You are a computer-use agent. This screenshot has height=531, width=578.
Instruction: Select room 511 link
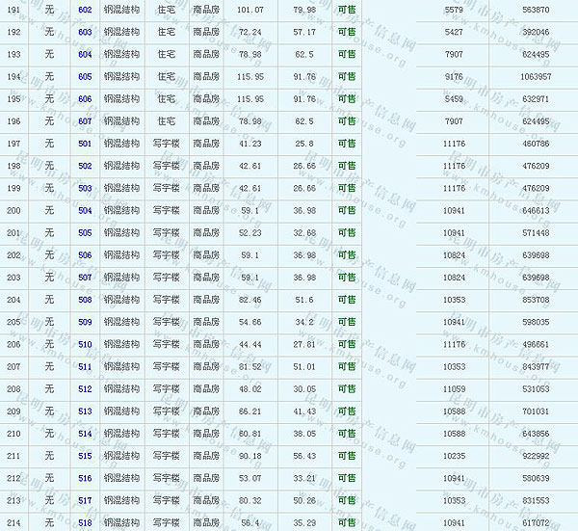[x=85, y=366]
